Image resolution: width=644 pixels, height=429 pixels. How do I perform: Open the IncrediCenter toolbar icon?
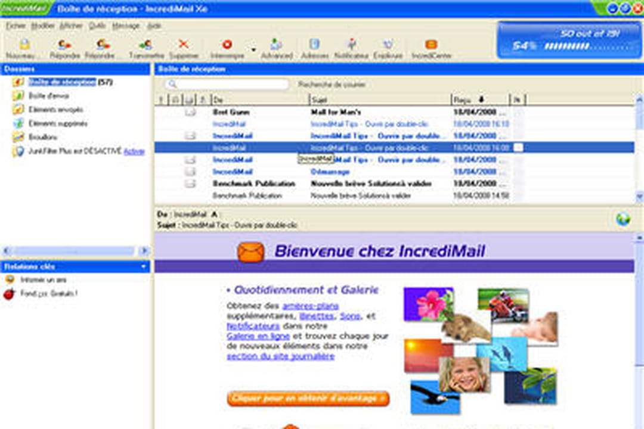pyautogui.click(x=431, y=44)
